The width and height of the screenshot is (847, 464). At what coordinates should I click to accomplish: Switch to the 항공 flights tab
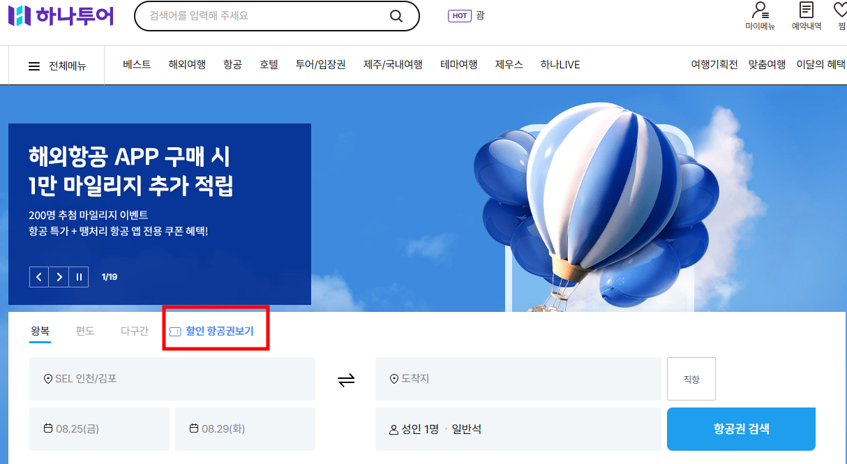click(x=232, y=63)
